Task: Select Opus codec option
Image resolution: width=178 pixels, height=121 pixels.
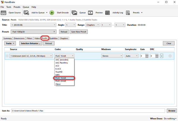Action: point(64,84)
